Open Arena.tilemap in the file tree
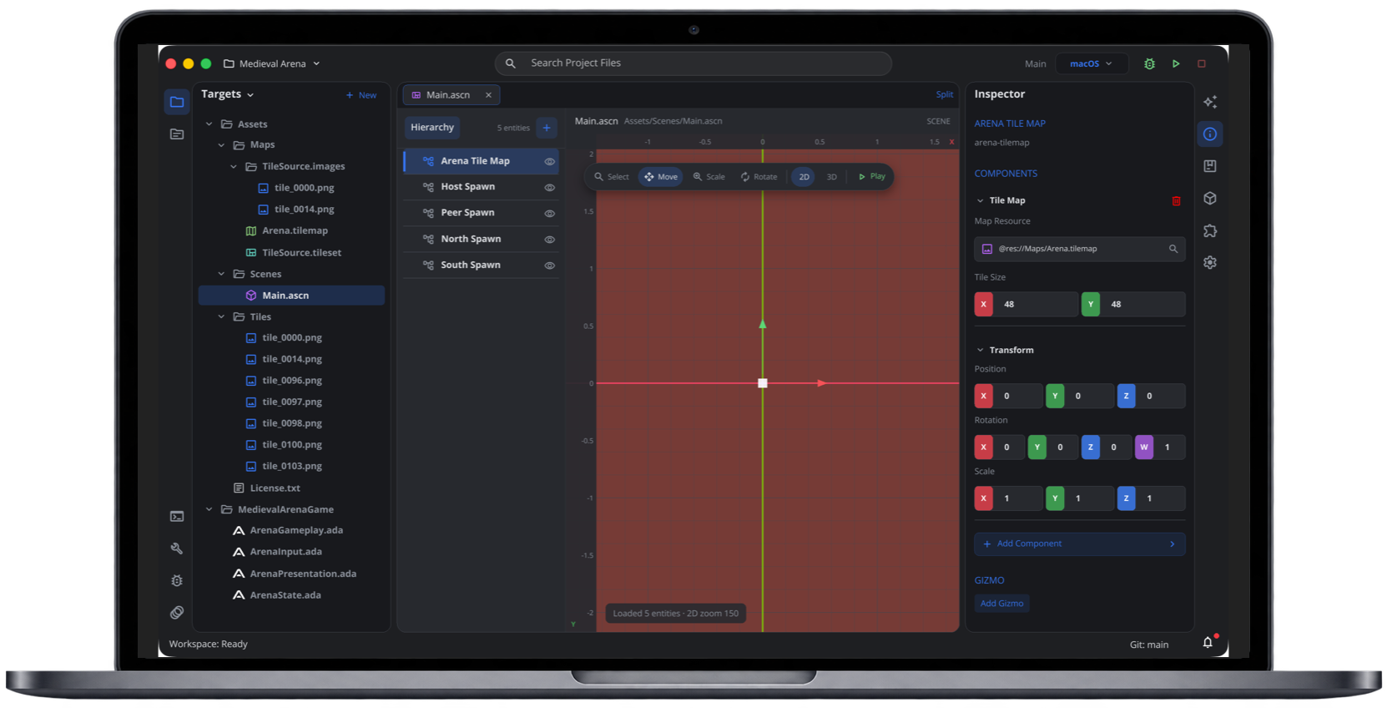The height and width of the screenshot is (708, 1387). [295, 231]
